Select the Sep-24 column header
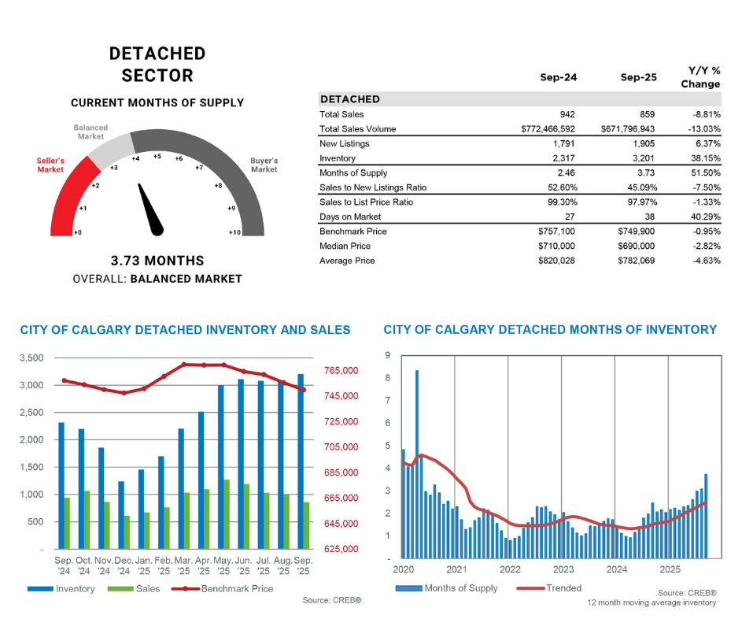This screenshot has width=742, height=630. click(x=557, y=78)
